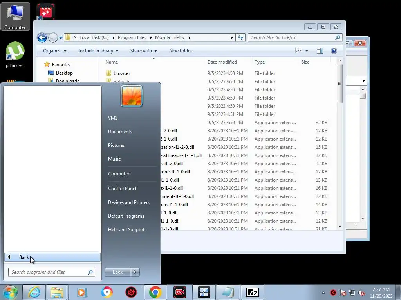Click the file list vertical scrollbar thumb
This screenshot has width=401, height=300.
click(340, 84)
